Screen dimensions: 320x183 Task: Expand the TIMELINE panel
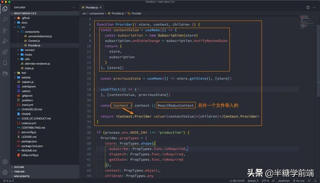click(45, 171)
